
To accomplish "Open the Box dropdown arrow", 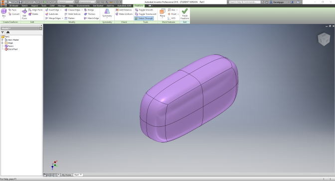I will pyautogui.click(x=3, y=18).
